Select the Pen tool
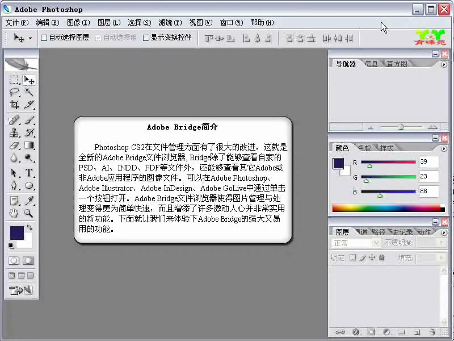This screenshot has height=341, width=454. point(14,185)
